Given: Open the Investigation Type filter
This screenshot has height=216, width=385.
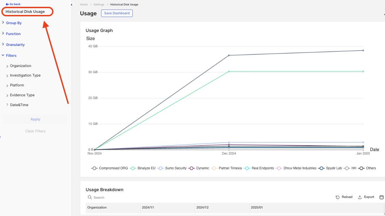Looking at the screenshot, I should tap(25, 76).
